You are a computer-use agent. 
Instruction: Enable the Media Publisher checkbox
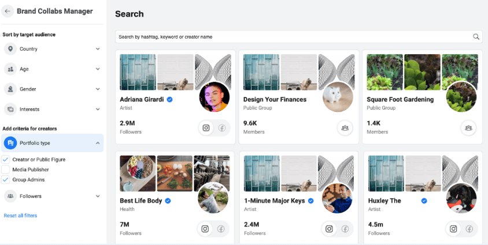(x=6, y=169)
